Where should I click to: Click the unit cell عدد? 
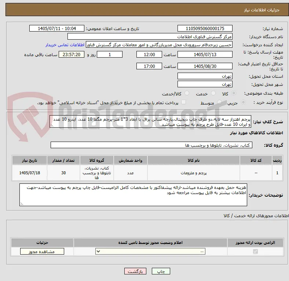(131, 173)
